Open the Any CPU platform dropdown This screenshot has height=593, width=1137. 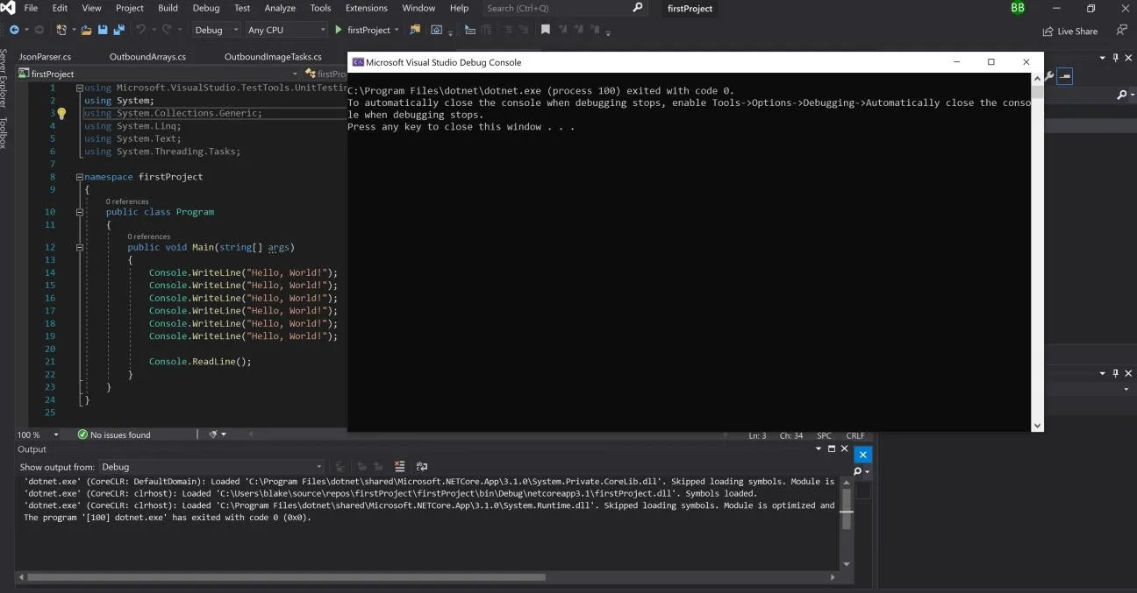coord(285,30)
